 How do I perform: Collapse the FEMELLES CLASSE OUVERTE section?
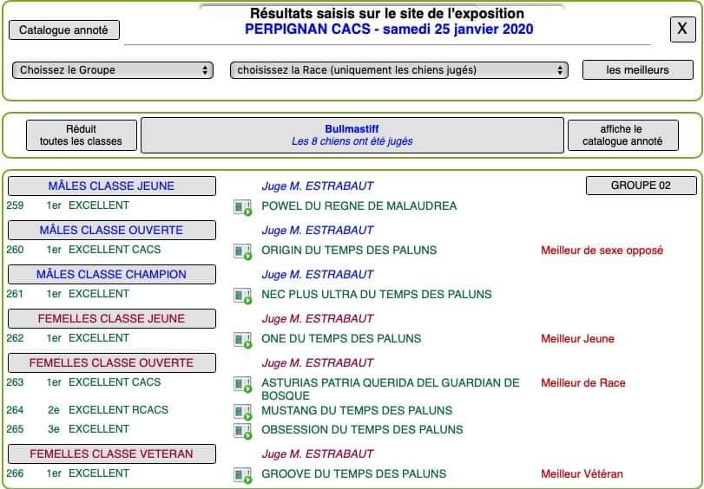[112, 362]
